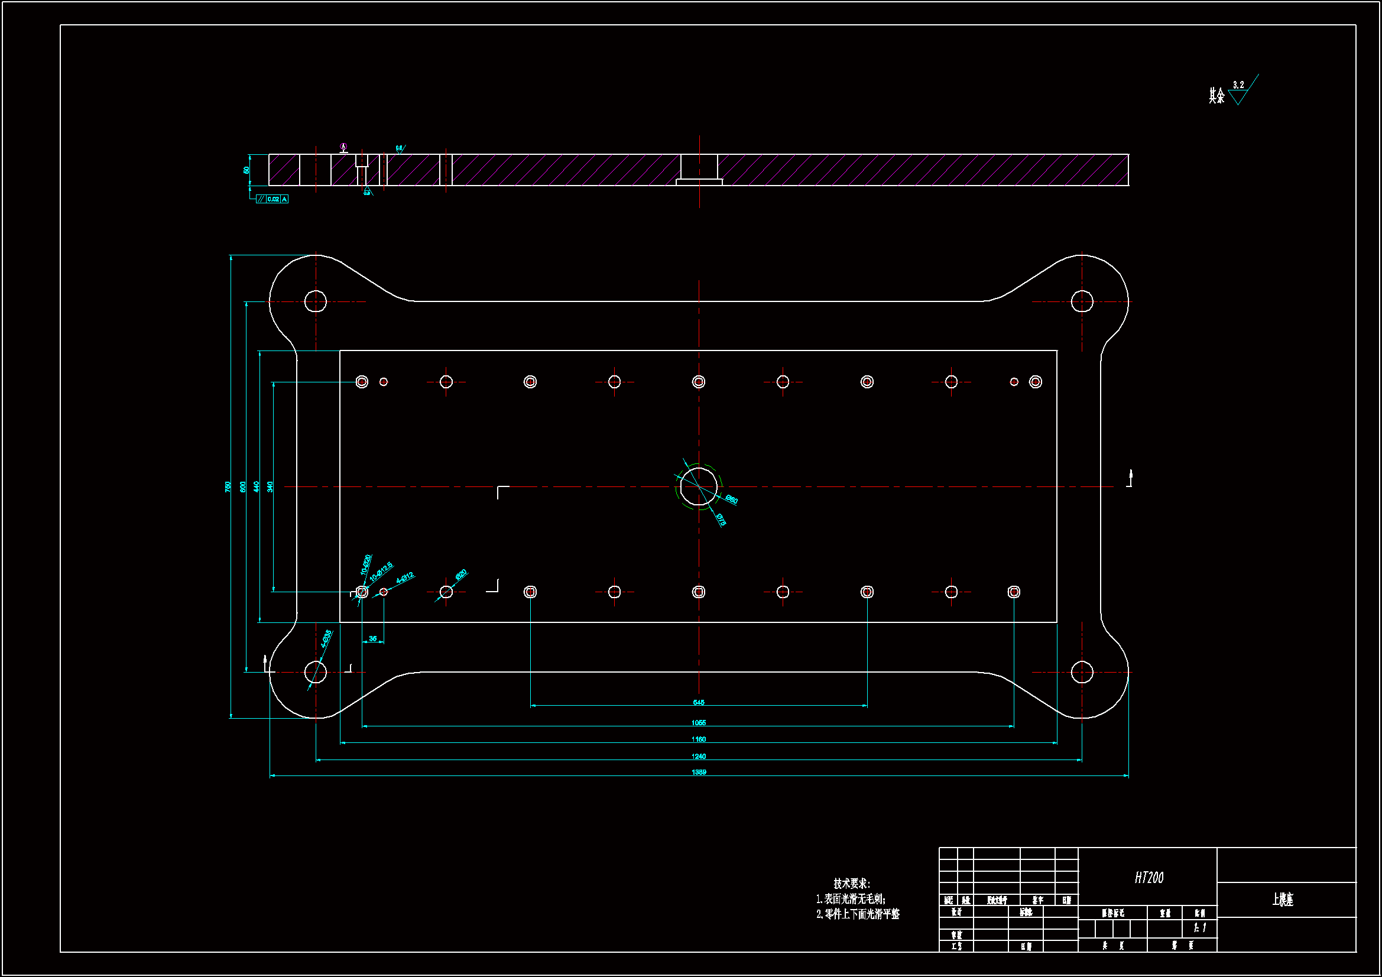Viewport: 1382px width, 977px height.
Task: Click the 50 thickness dimension on section view
Action: tap(246, 170)
